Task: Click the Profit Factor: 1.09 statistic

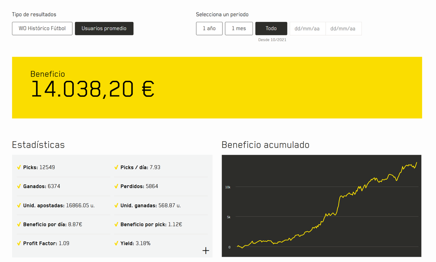Action: pos(46,243)
